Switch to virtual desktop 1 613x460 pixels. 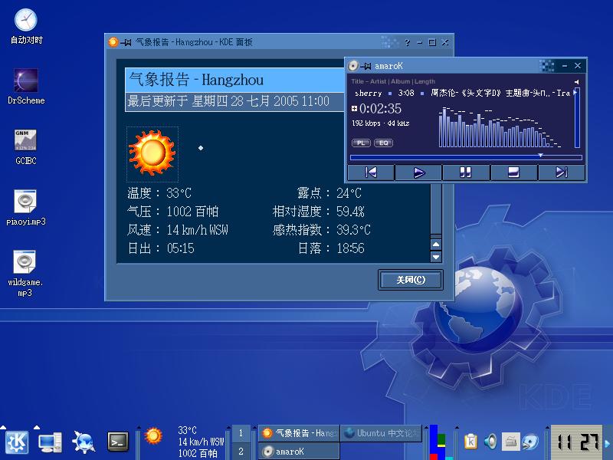(241, 433)
